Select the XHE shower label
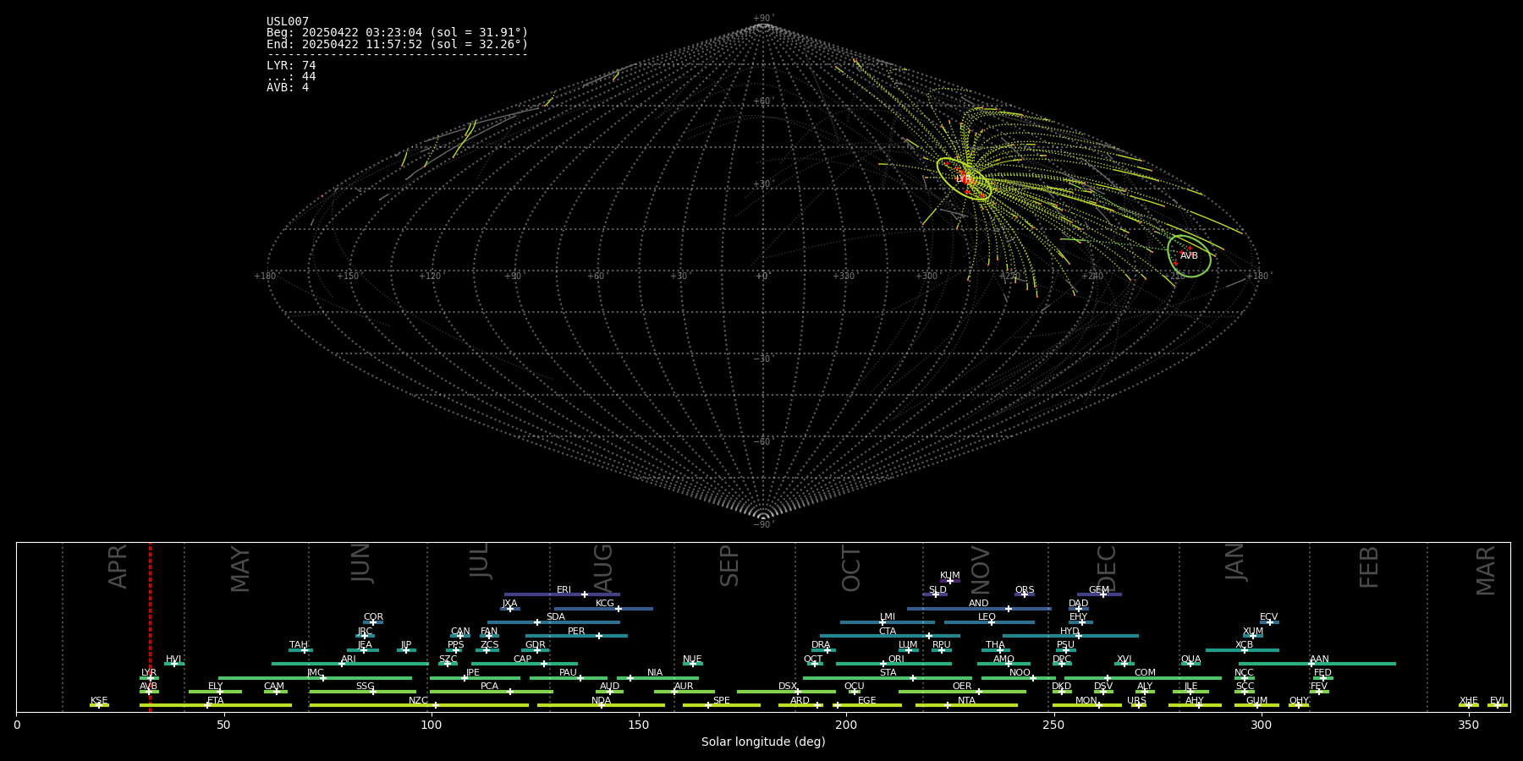The height and width of the screenshot is (761, 1523). pos(1469,701)
